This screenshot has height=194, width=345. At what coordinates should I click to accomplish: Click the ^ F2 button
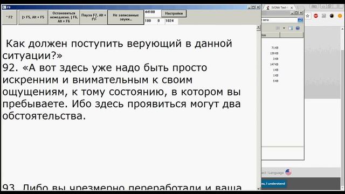(9, 17)
